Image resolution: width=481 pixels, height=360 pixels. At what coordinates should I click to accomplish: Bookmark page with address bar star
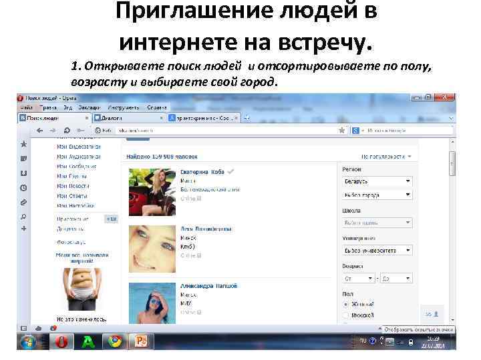tap(341, 131)
